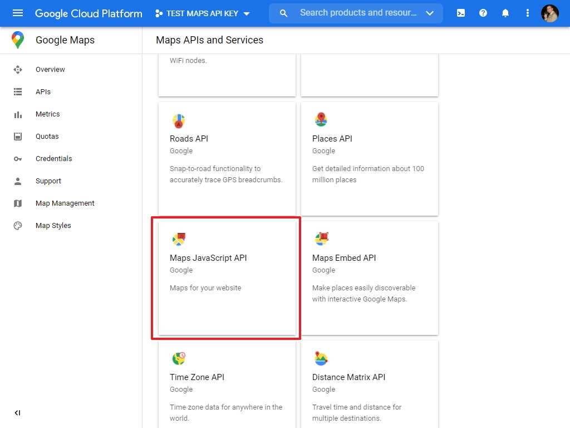Open Support in sidebar
The height and width of the screenshot is (428, 570).
tap(48, 181)
